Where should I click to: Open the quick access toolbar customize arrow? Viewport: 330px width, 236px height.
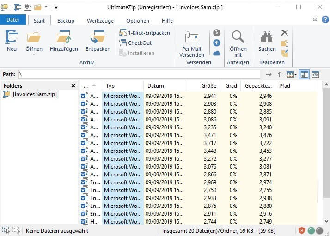coord(56,7)
